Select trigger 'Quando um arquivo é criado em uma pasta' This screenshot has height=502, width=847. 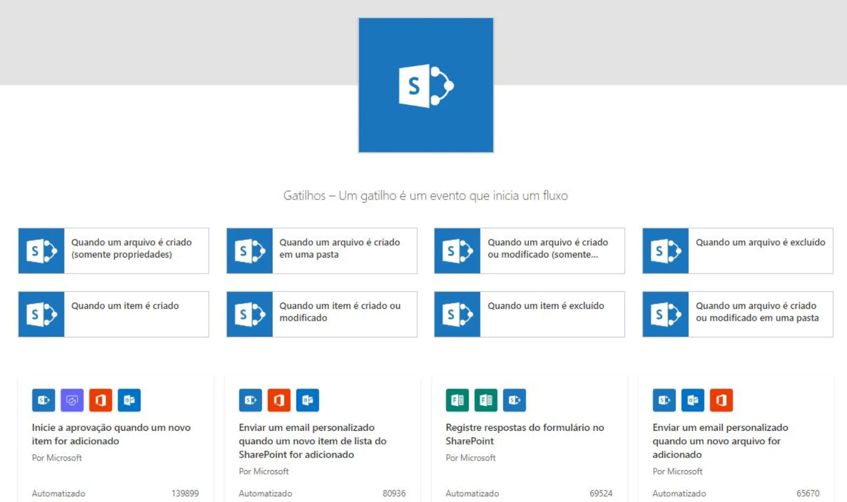click(x=322, y=251)
